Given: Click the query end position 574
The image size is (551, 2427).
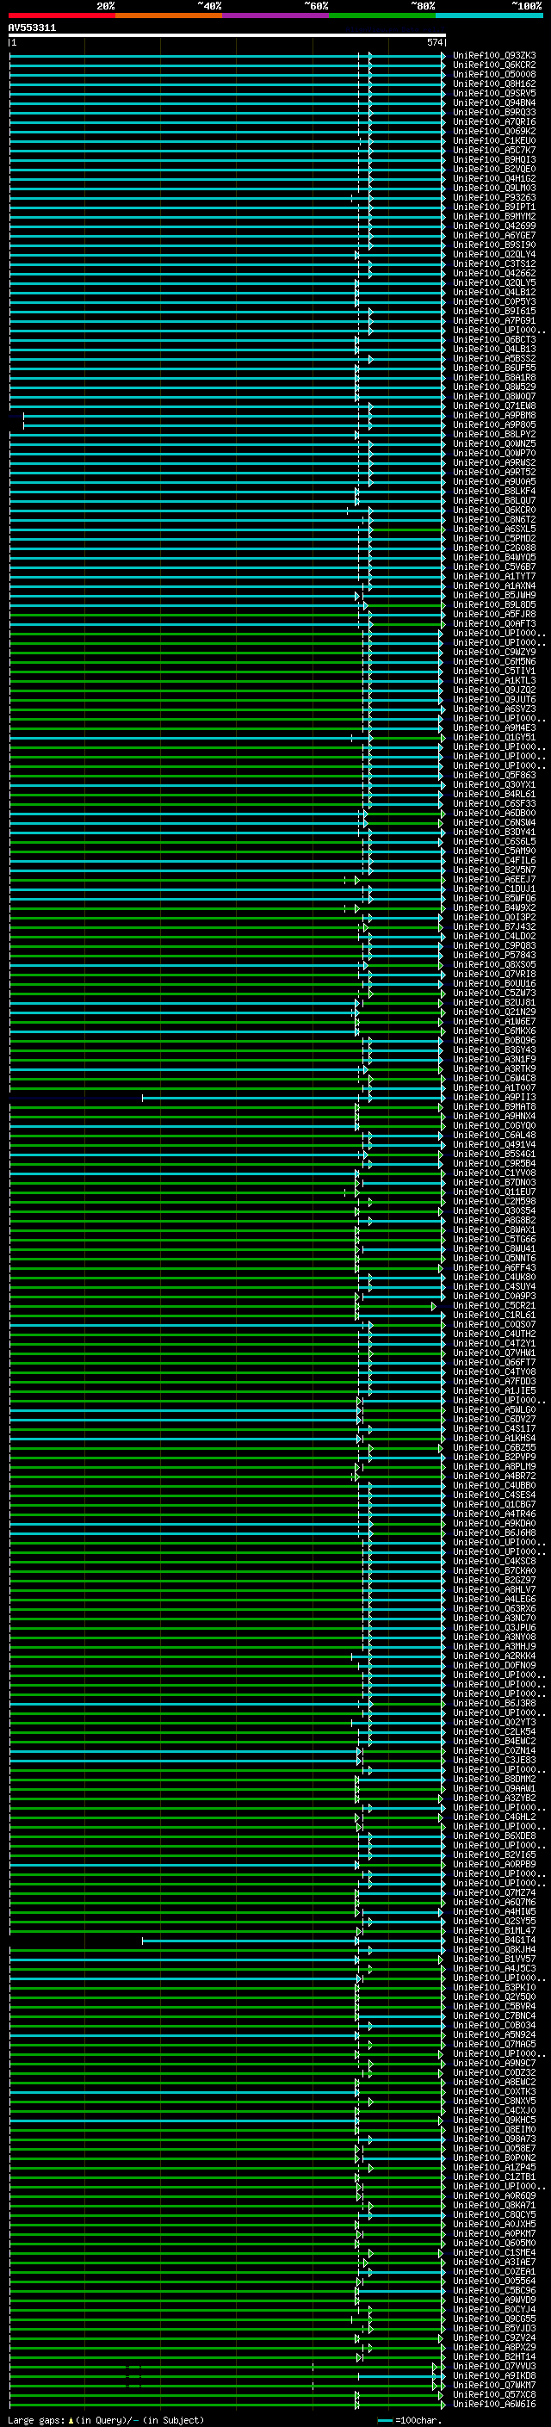Looking at the screenshot, I should 435,42.
